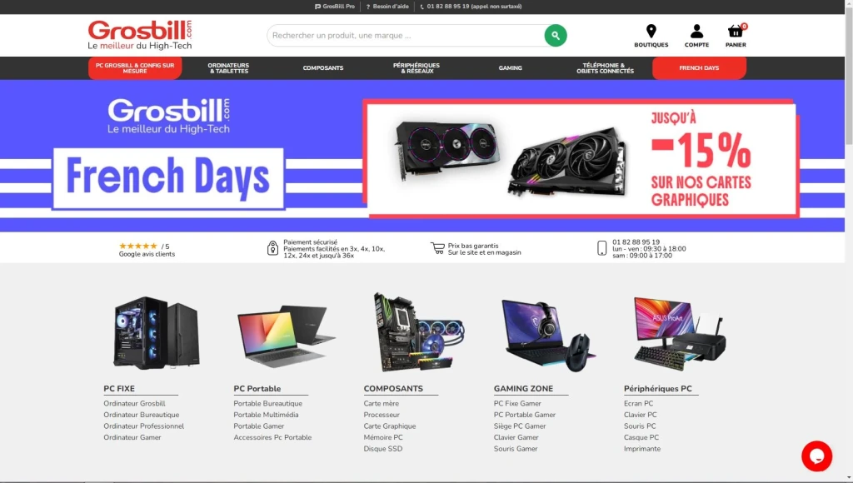853x483 pixels.
Task: Click the Grosbill.com logo in header
Action: click(140, 35)
